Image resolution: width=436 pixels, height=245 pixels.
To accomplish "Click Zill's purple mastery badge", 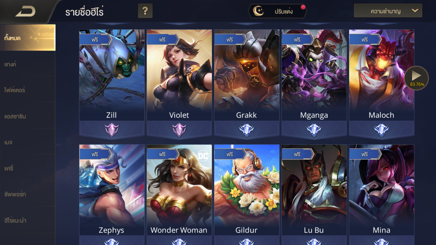I will [x=112, y=130].
